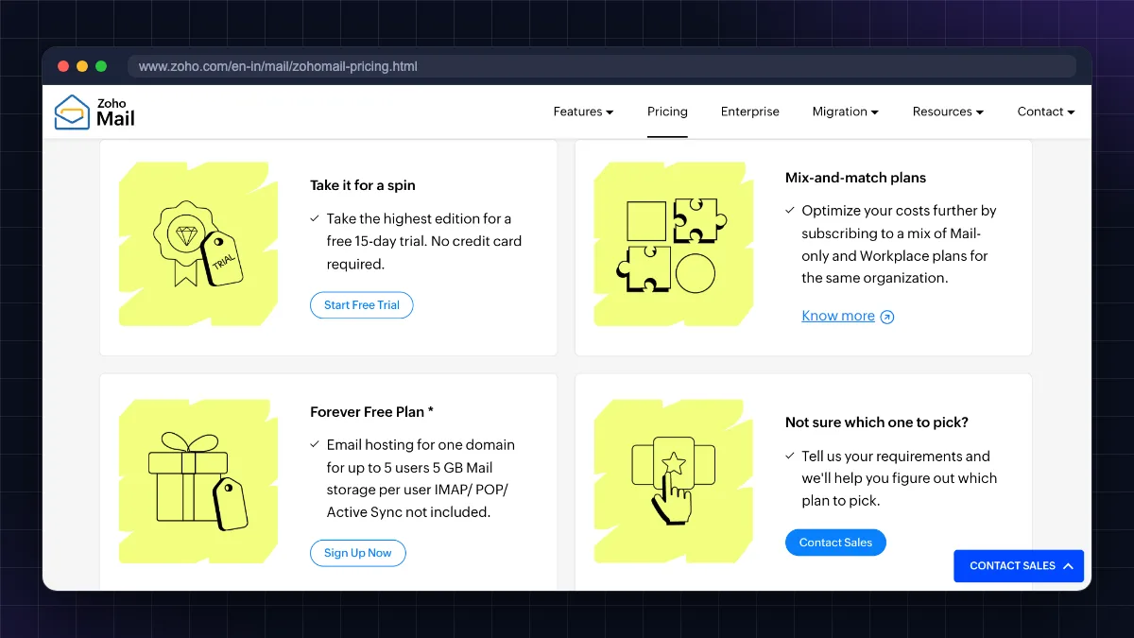Expand the Resources menu
This screenshot has width=1134, height=638.
pos(948,112)
